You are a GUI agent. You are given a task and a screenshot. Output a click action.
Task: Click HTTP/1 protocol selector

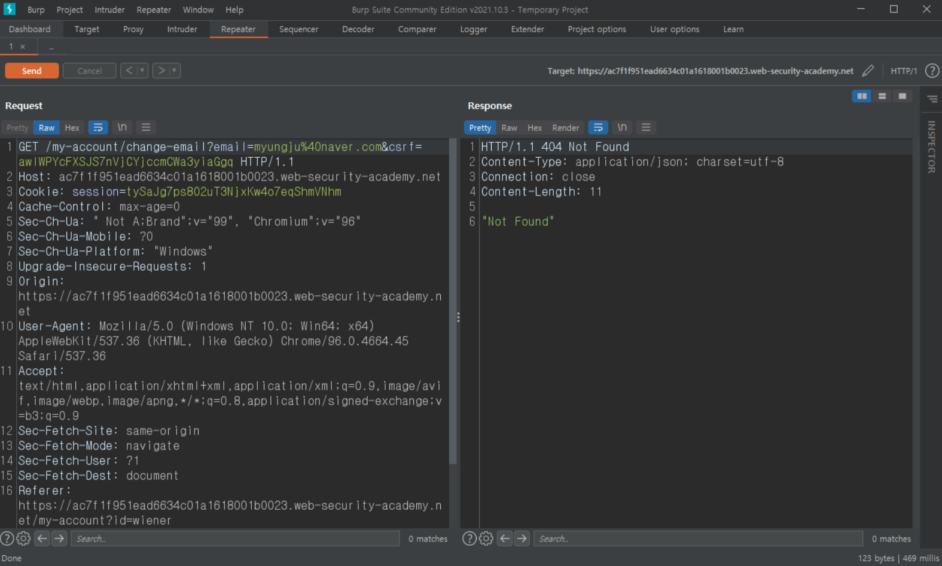[x=904, y=71]
